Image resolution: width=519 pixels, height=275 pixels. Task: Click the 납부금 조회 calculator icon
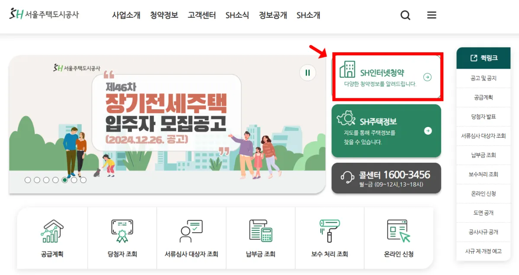(260, 231)
